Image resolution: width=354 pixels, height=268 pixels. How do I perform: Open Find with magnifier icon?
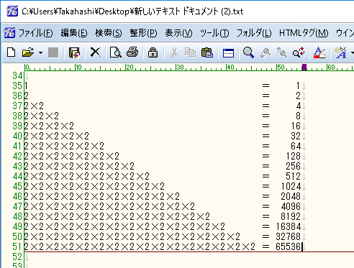(248, 52)
